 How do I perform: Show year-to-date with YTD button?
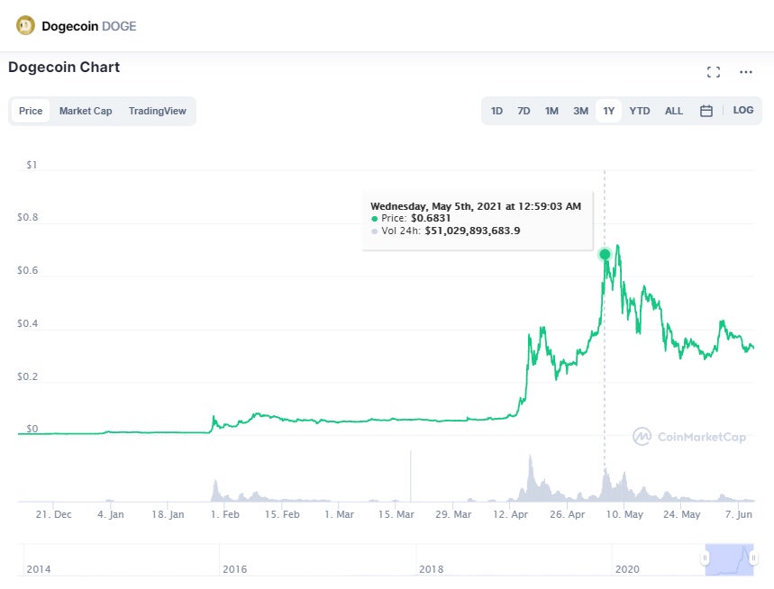[639, 111]
